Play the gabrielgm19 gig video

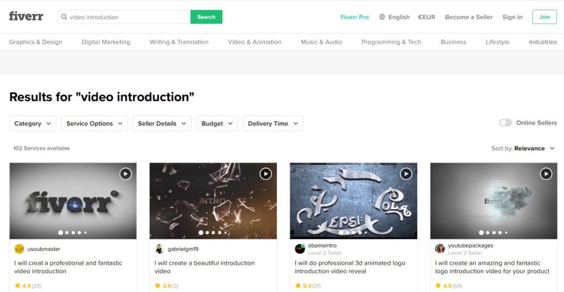click(265, 174)
